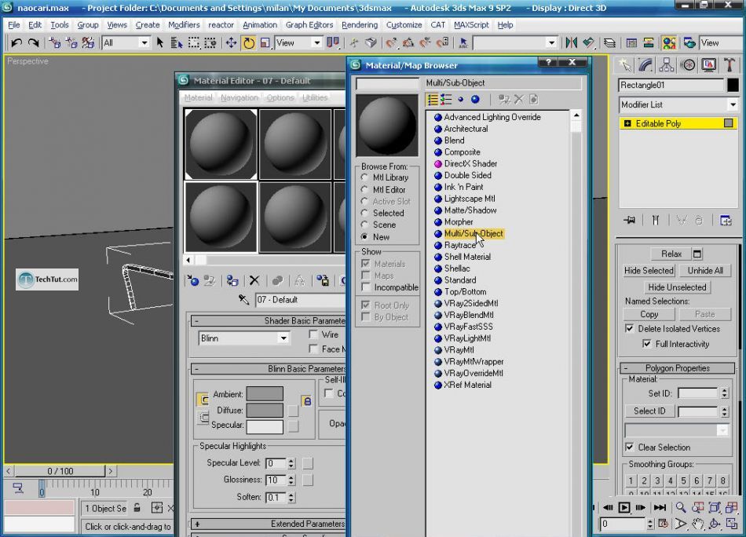
Task: Toggle Delete Isolated Vertices checkbox
Action: pos(630,329)
